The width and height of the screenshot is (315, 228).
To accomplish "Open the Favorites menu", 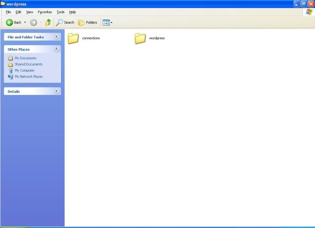I will point(45,12).
